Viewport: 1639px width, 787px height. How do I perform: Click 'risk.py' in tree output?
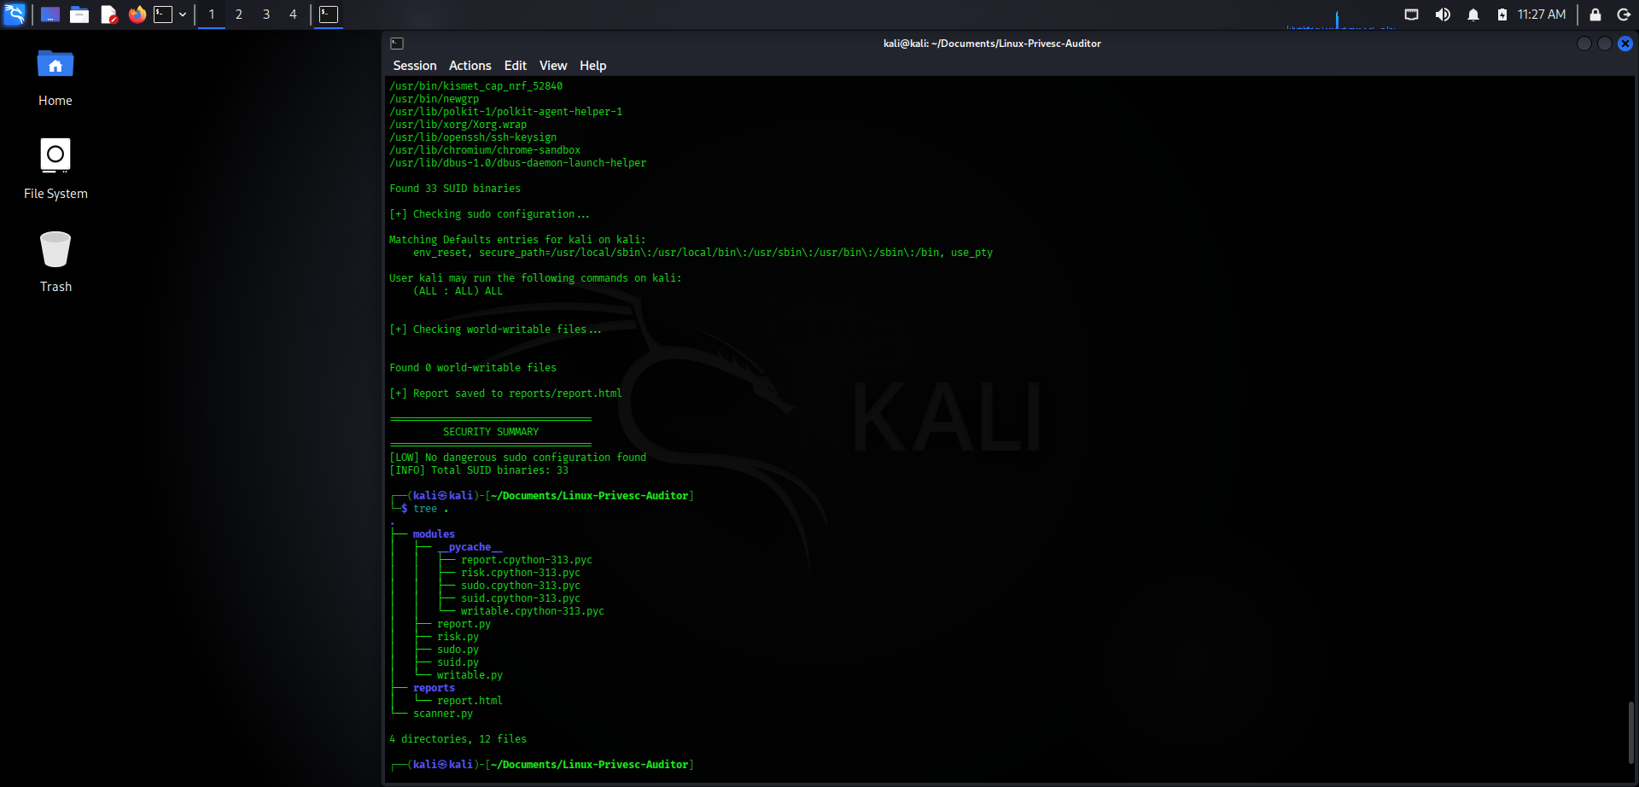[x=458, y=637]
